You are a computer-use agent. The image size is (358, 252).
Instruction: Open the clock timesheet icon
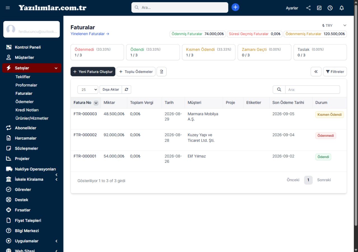coord(330,8)
